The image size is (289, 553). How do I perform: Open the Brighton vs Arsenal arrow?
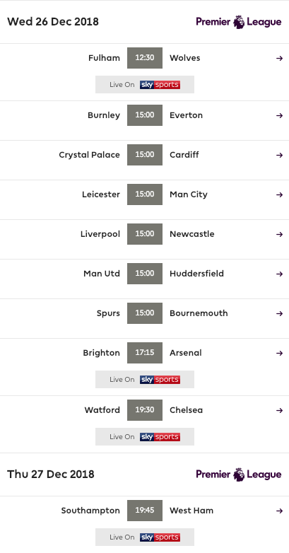tap(280, 353)
